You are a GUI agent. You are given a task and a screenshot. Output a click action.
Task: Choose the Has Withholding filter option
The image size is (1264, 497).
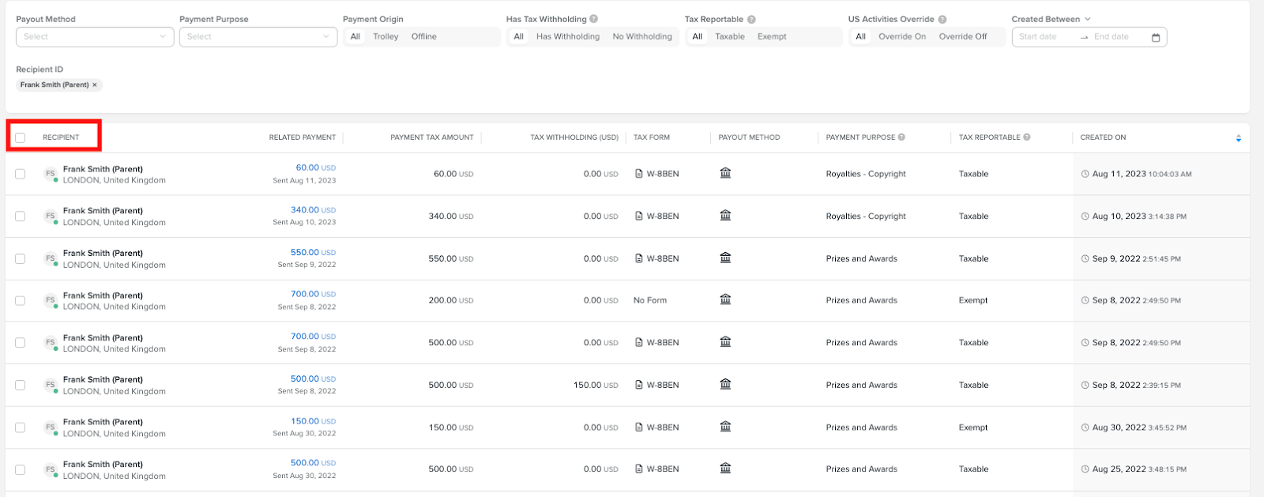pyautogui.click(x=568, y=36)
